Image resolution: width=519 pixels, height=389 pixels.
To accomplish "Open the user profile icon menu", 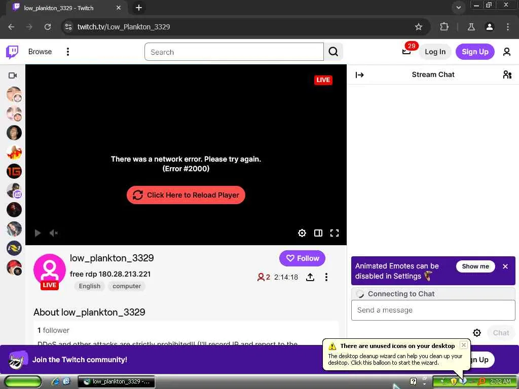I will point(507,52).
